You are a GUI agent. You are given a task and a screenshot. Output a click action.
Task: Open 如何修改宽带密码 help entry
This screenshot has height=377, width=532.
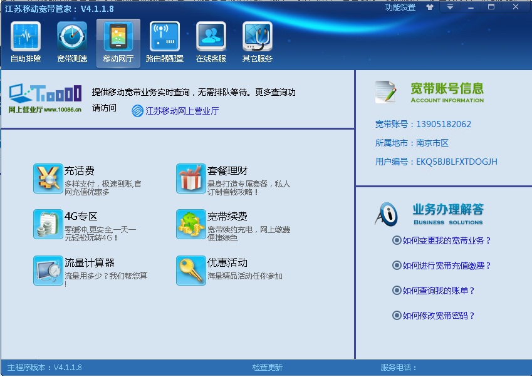click(439, 316)
